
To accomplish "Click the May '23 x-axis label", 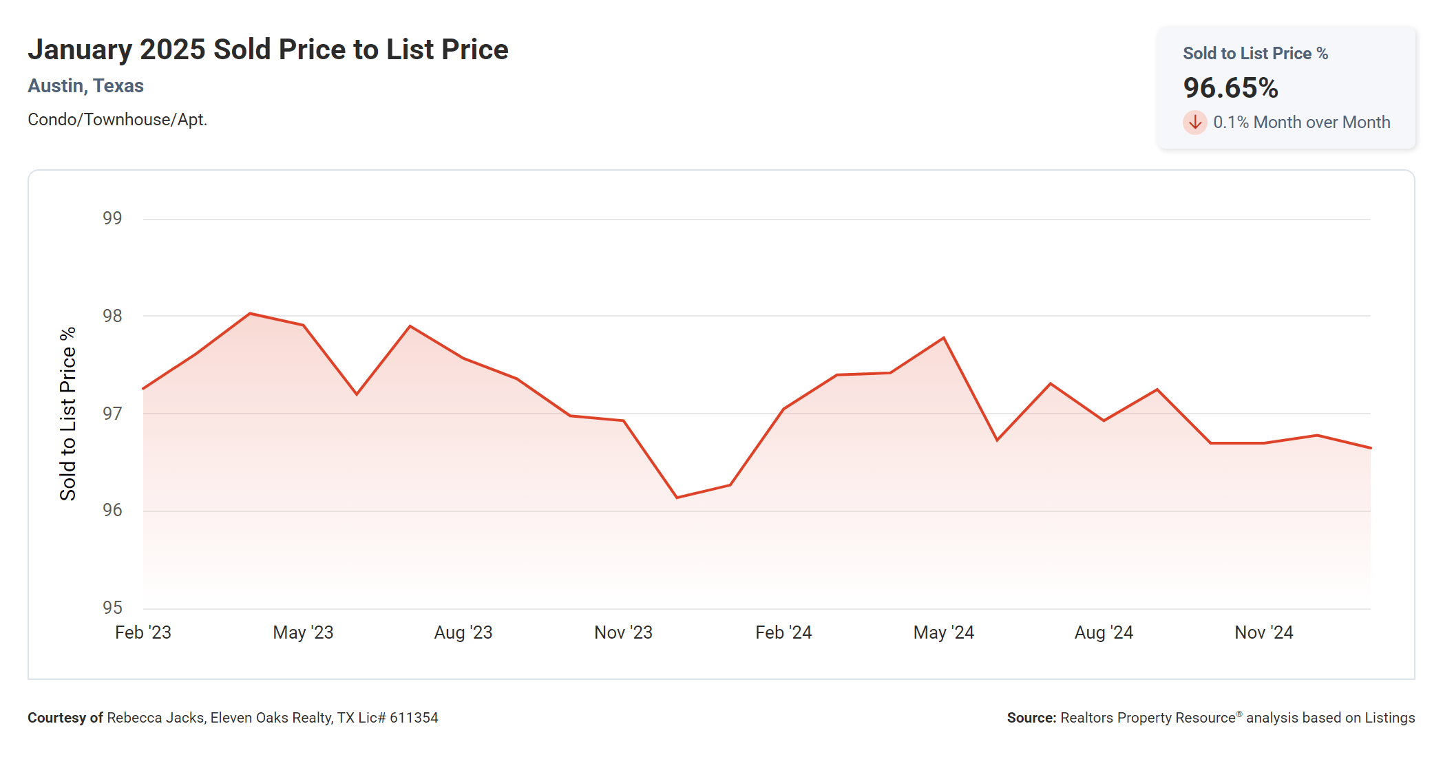I will click(x=303, y=632).
